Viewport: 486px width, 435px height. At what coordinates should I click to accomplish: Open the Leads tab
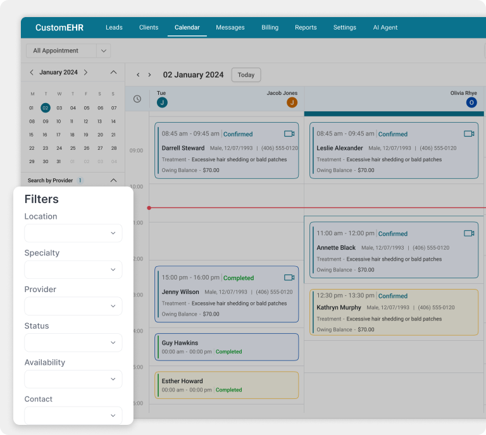click(x=114, y=28)
